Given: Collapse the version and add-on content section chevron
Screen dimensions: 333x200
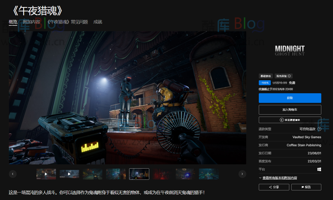Looking at the screenshot, I should [x=260, y=178].
